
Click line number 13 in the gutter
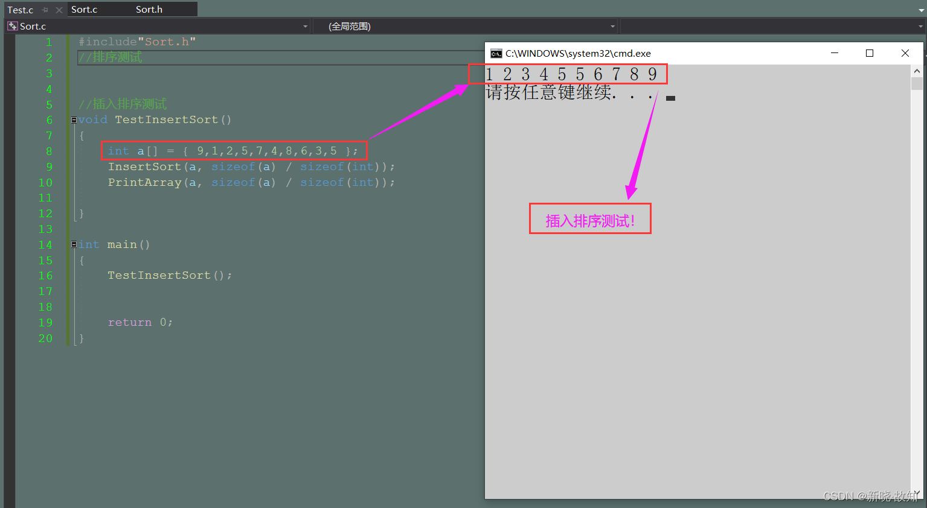coord(45,229)
